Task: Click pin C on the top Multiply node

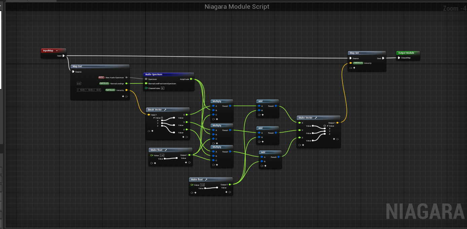Action: (x=213, y=115)
